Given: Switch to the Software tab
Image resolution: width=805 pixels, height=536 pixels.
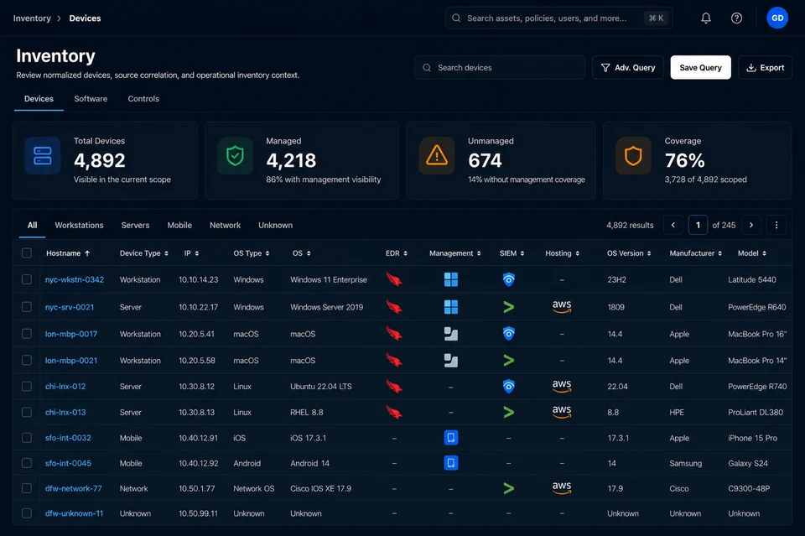Looking at the screenshot, I should tap(91, 99).
